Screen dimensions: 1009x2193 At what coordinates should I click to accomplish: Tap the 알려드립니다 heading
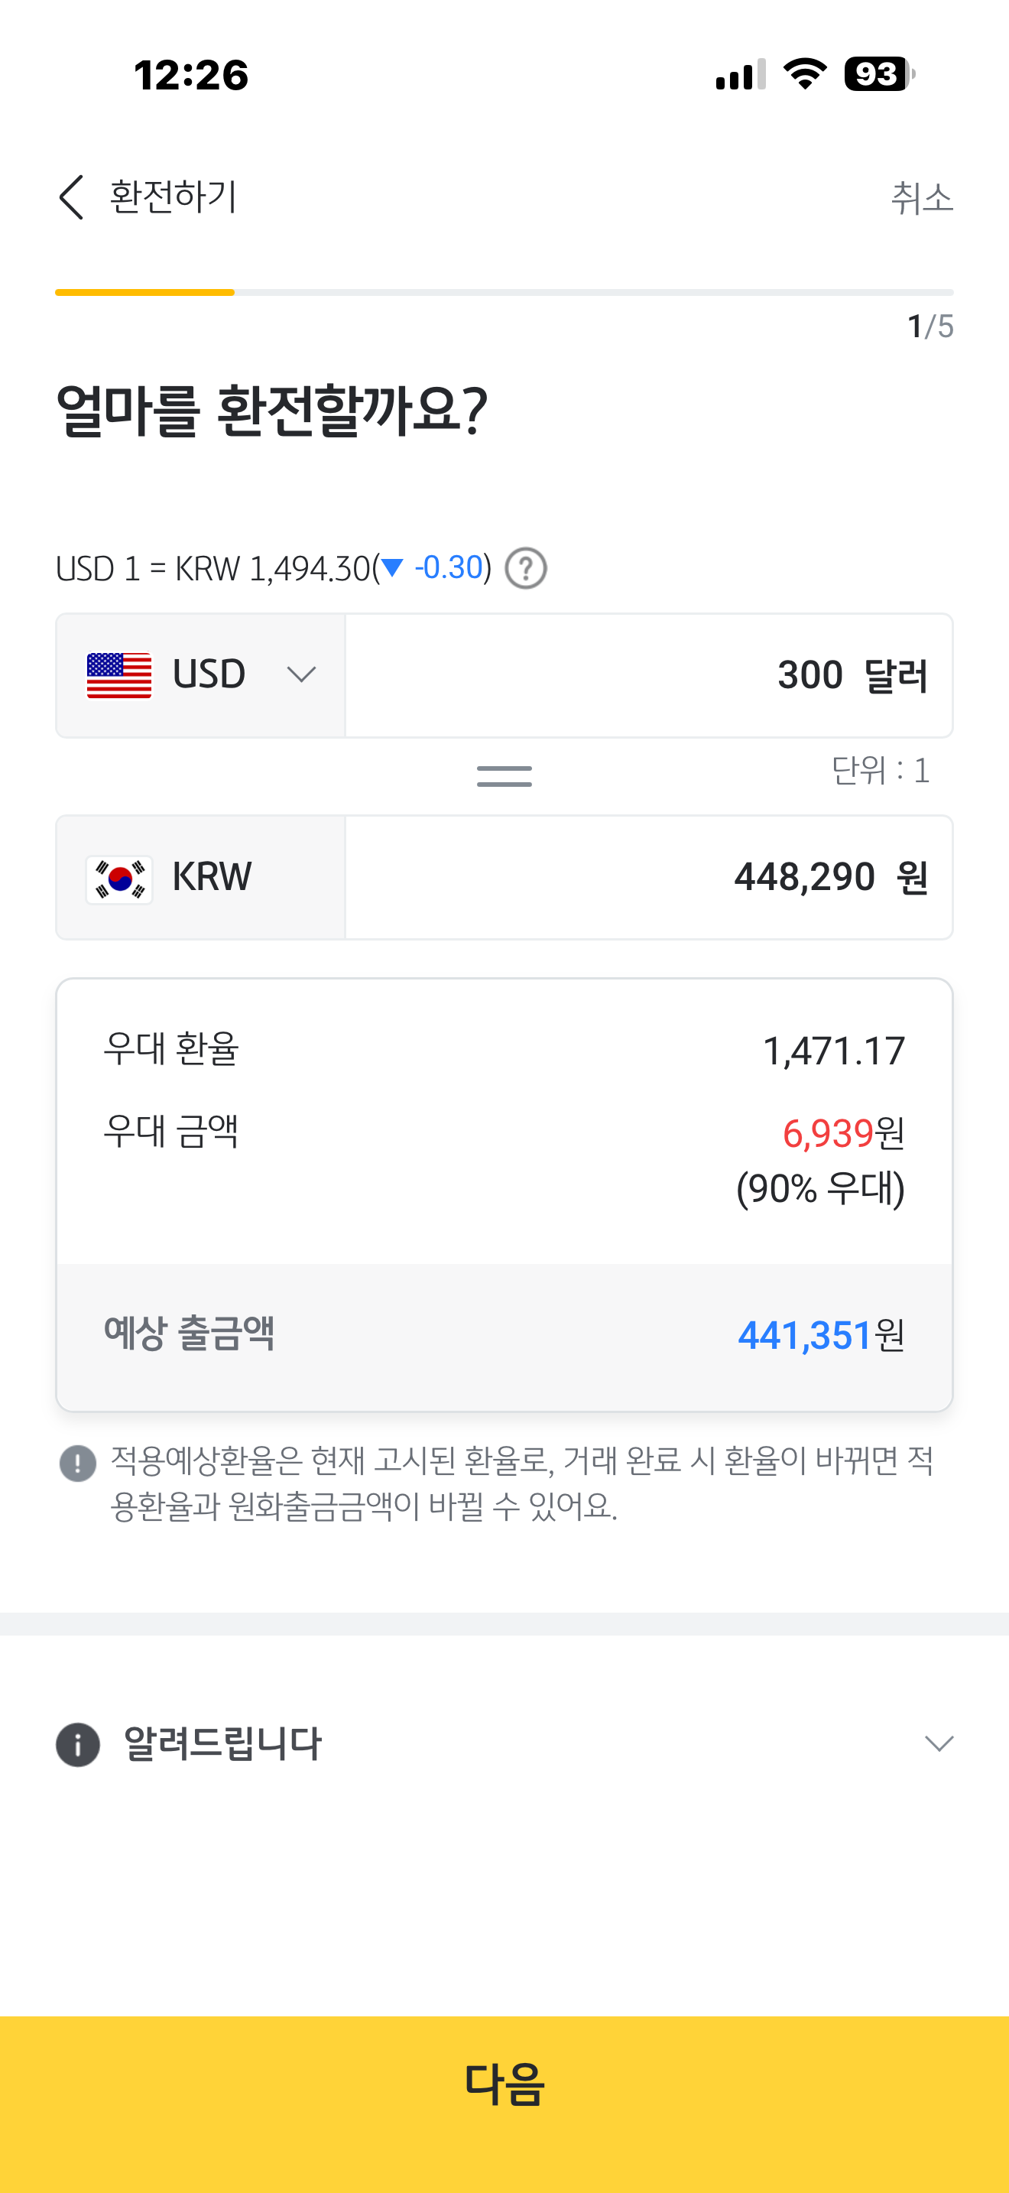223,1744
